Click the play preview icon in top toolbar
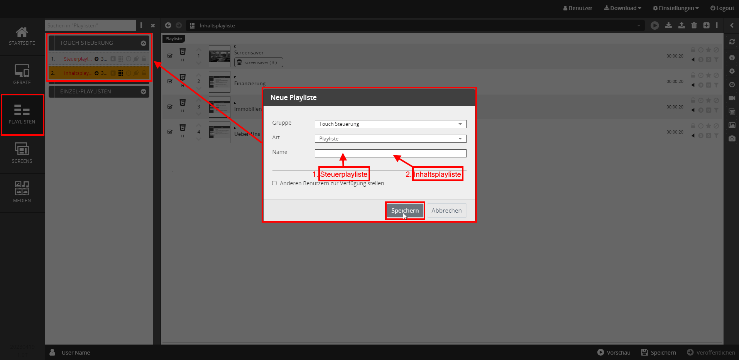The width and height of the screenshot is (739, 360). click(654, 25)
